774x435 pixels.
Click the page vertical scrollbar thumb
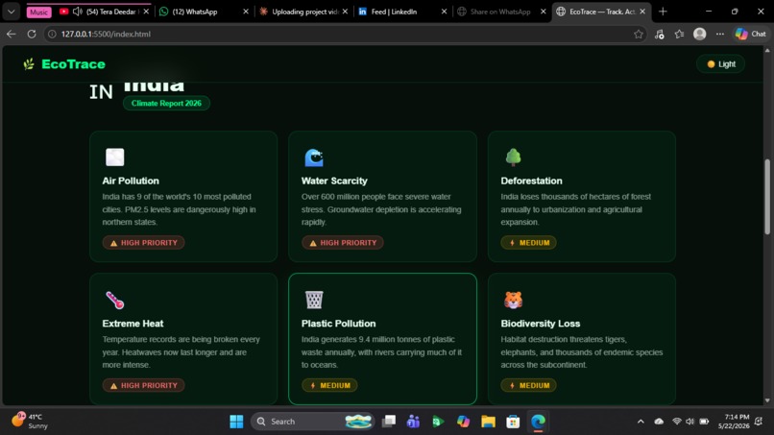point(767,197)
